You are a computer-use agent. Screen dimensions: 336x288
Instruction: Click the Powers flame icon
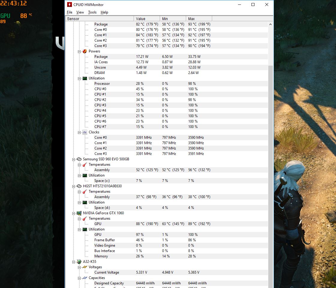click(85, 51)
